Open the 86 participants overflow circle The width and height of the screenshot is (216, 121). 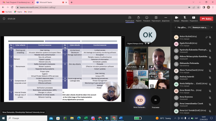click(x=156, y=100)
